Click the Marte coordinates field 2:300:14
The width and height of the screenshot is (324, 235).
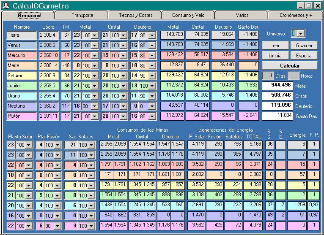pos(49,65)
